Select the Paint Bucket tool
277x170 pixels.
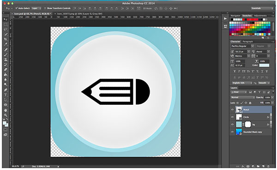tap(6, 74)
